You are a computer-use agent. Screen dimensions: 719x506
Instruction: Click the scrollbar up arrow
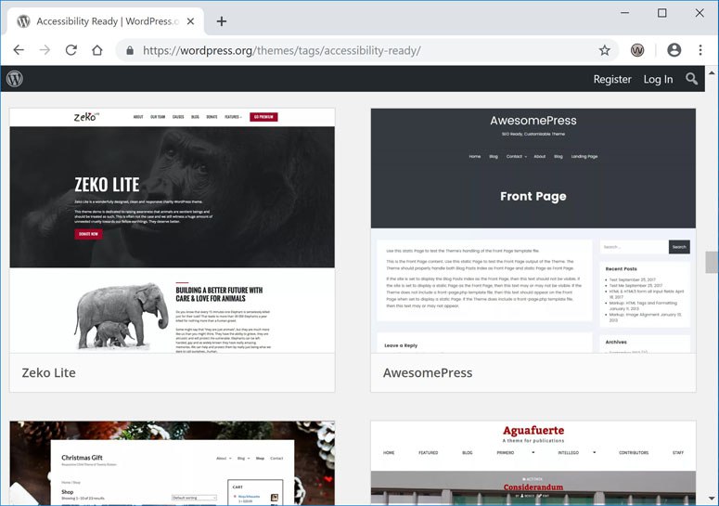point(712,72)
